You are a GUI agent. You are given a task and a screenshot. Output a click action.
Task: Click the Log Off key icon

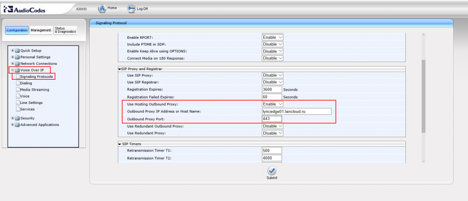pos(131,8)
